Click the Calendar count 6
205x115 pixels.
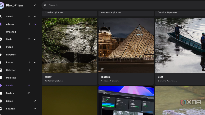coord(29,70)
